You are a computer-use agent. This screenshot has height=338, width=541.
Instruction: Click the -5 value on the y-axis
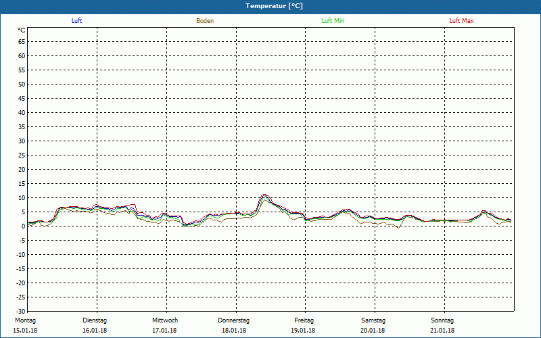22,241
